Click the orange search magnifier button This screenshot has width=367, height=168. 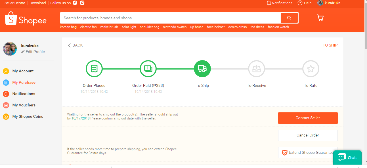289,18
